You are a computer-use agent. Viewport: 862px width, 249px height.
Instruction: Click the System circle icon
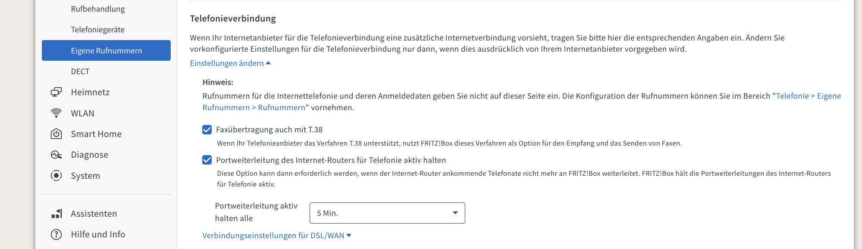click(56, 176)
